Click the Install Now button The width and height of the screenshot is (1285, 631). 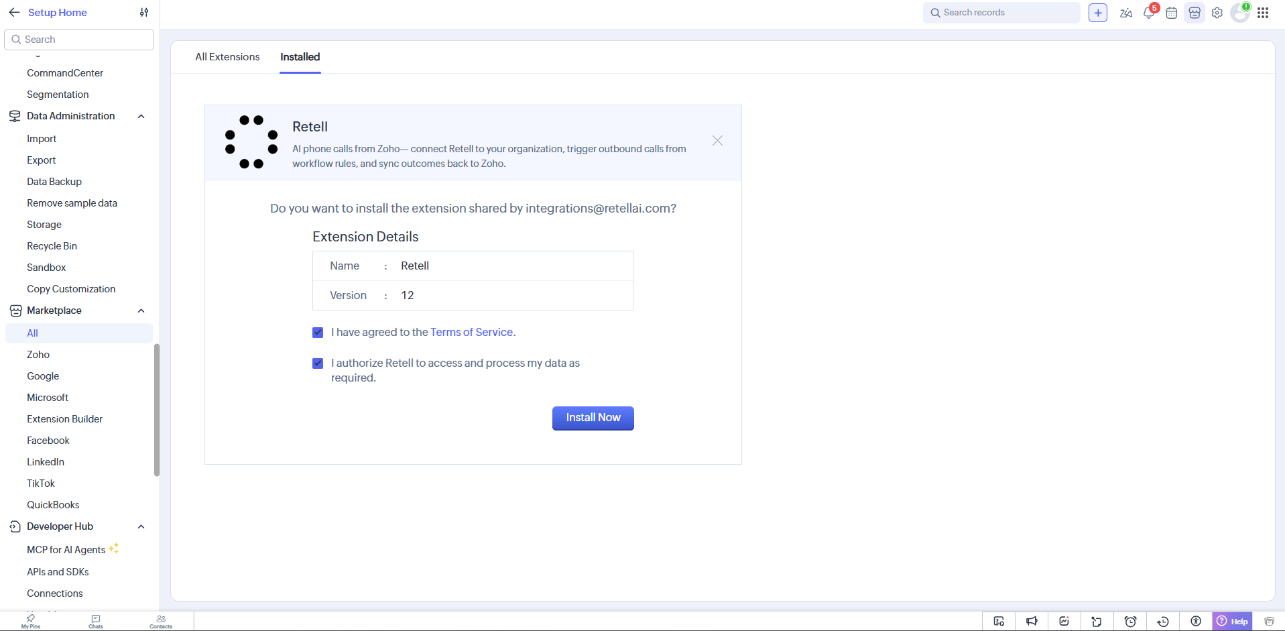pyautogui.click(x=593, y=418)
